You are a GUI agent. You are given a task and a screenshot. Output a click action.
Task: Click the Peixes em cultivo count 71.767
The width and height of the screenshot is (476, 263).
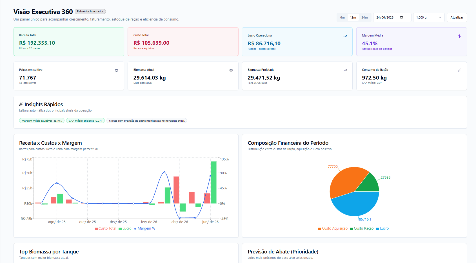(x=28, y=78)
